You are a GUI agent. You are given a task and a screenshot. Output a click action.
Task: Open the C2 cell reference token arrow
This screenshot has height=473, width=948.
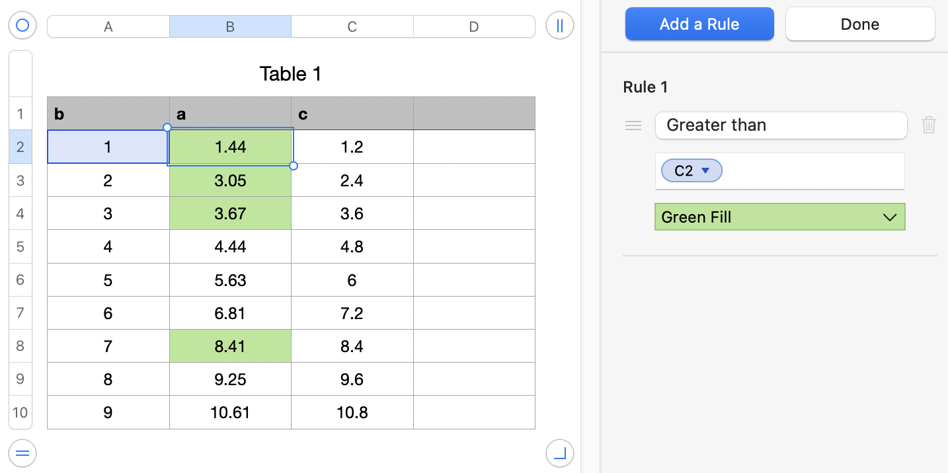coord(705,171)
